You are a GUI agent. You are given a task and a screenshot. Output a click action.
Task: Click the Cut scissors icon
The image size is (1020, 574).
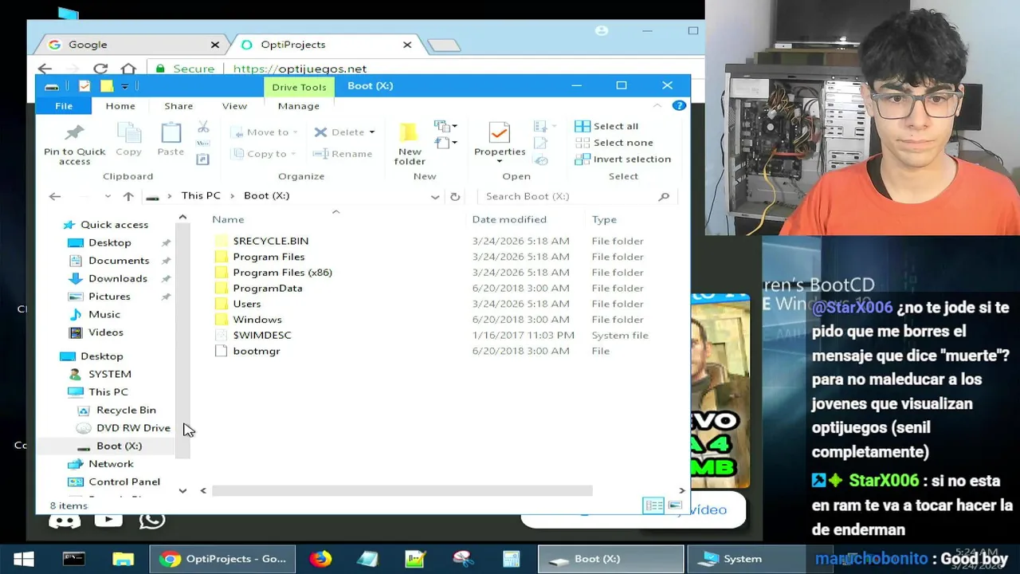(x=203, y=127)
